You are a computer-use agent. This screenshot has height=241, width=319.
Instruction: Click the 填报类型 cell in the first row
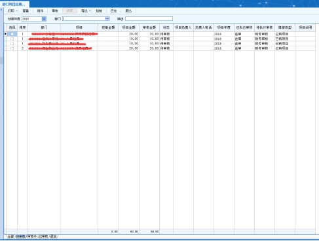(x=285, y=34)
